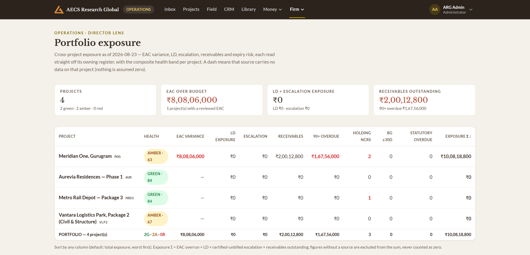Click the AECS Research Global logo icon
The image size is (530, 255).
tap(59, 9)
